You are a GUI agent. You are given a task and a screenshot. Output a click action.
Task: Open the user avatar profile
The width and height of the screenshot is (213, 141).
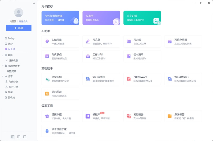19,12
